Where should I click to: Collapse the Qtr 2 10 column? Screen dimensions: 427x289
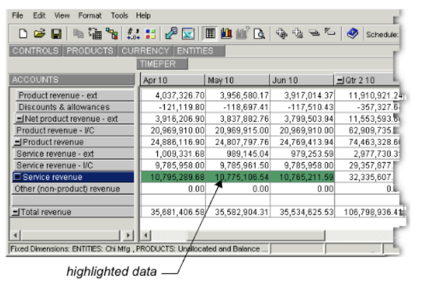340,80
